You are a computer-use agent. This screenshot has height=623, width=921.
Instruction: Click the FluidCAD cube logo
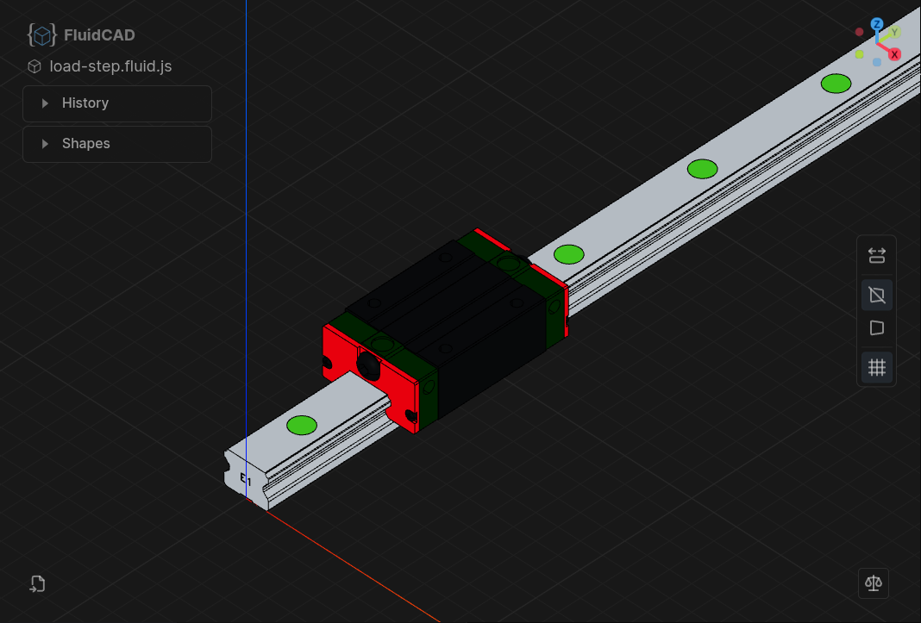[41, 34]
